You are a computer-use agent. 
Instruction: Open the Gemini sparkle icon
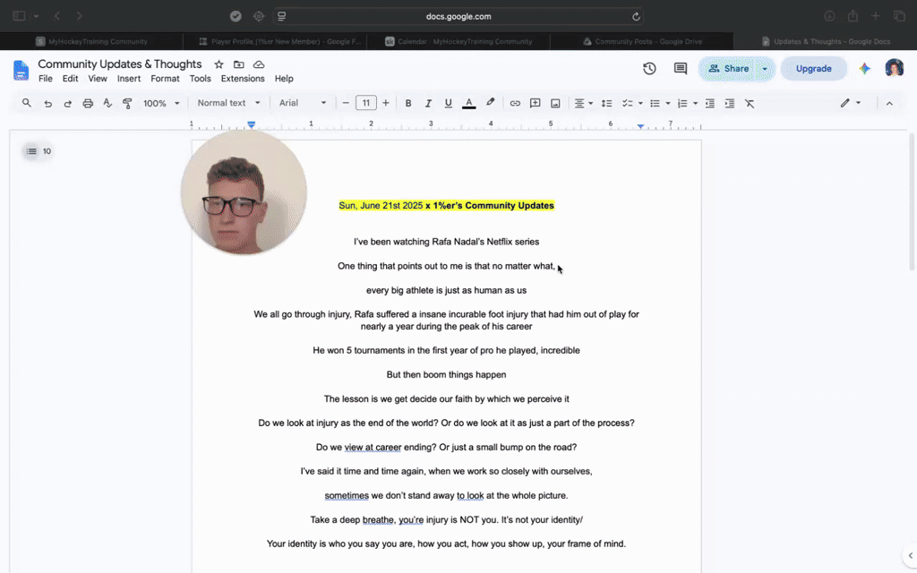(x=864, y=68)
